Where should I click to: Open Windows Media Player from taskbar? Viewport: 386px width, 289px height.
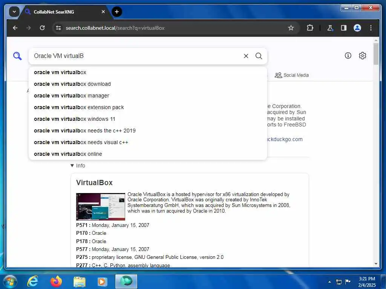102,281
